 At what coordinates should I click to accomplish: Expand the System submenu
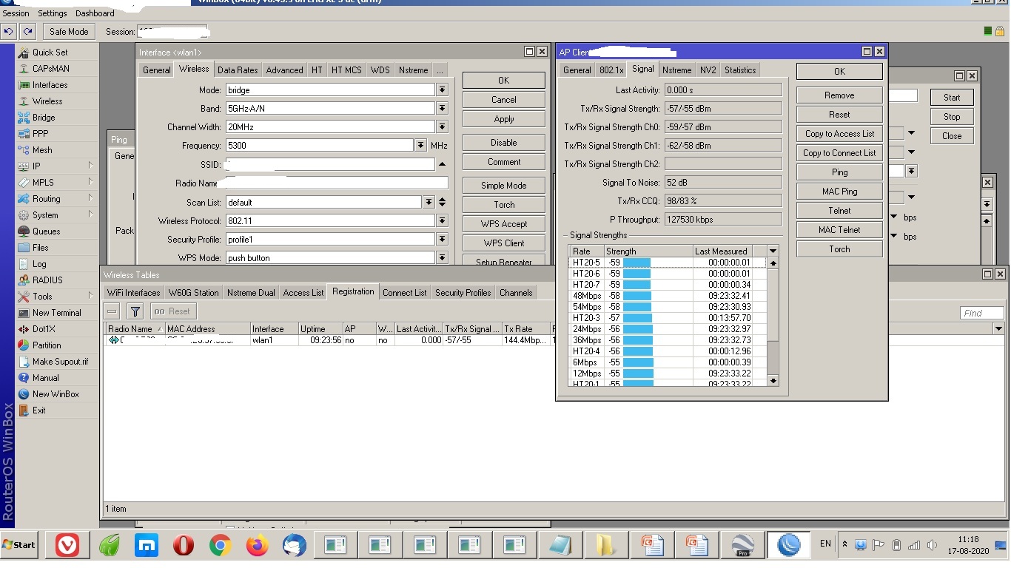(90, 214)
